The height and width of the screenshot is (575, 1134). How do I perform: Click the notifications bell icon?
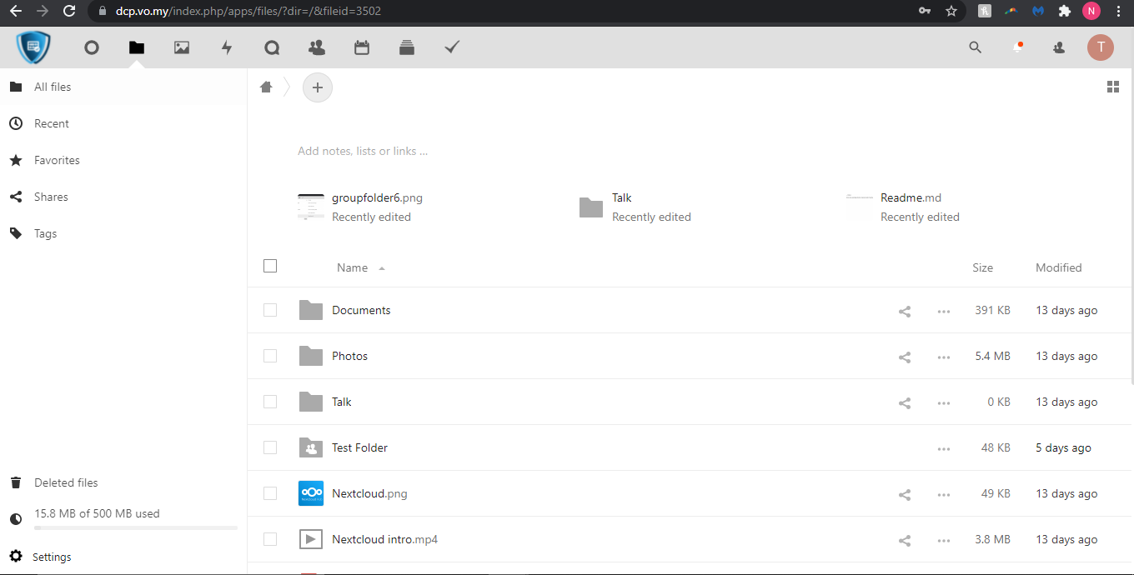tap(1017, 47)
